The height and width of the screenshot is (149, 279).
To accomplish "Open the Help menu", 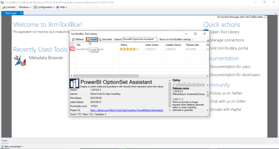I will point(62,7).
